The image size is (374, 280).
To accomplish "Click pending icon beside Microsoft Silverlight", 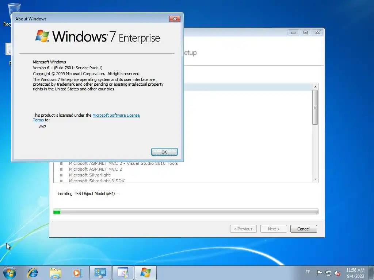I will (x=61, y=175).
